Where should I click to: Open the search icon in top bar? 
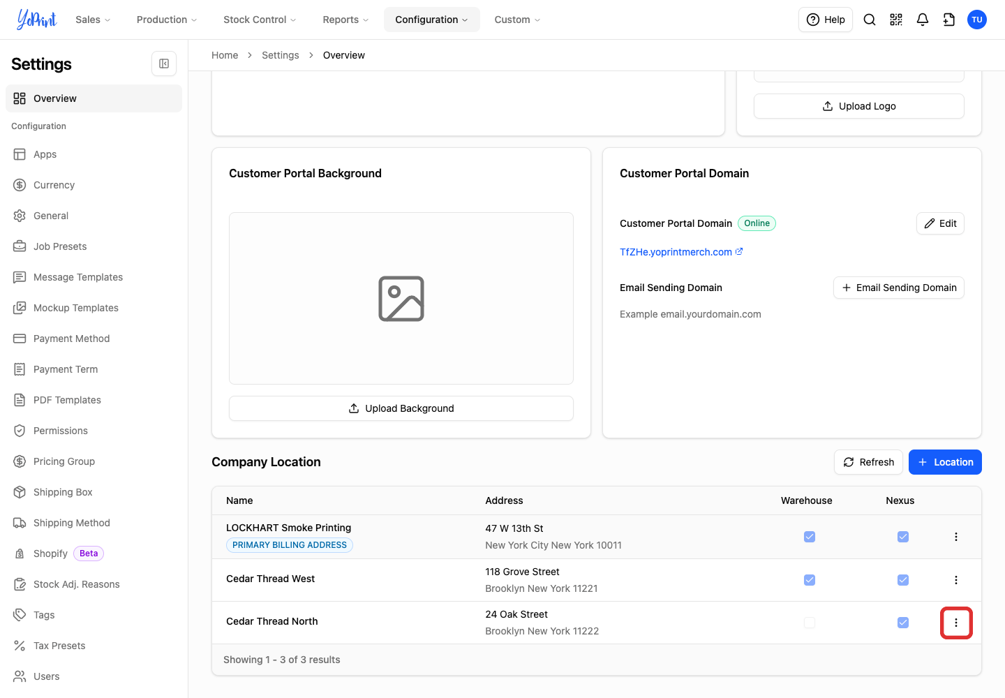870,20
